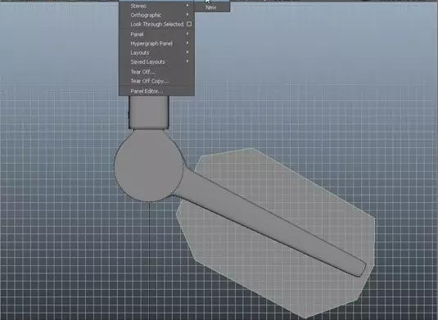Click New in the submenu

point(212,7)
